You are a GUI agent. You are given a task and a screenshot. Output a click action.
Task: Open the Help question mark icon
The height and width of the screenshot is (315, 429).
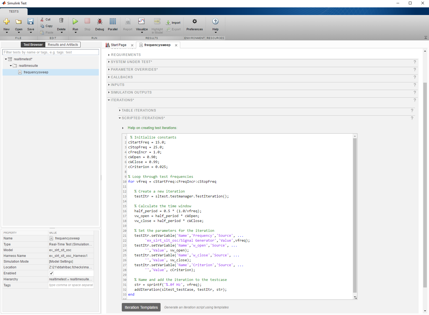215,22
